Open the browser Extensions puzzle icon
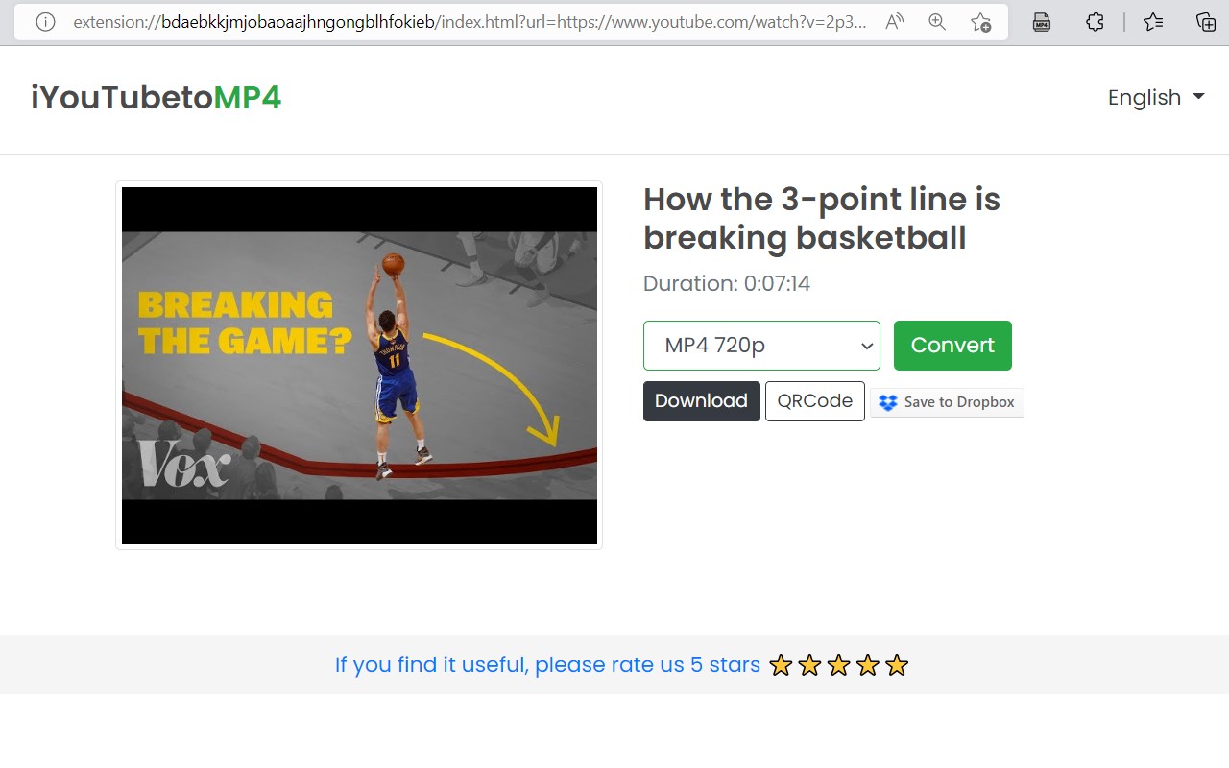This screenshot has width=1229, height=768. pyautogui.click(x=1095, y=22)
